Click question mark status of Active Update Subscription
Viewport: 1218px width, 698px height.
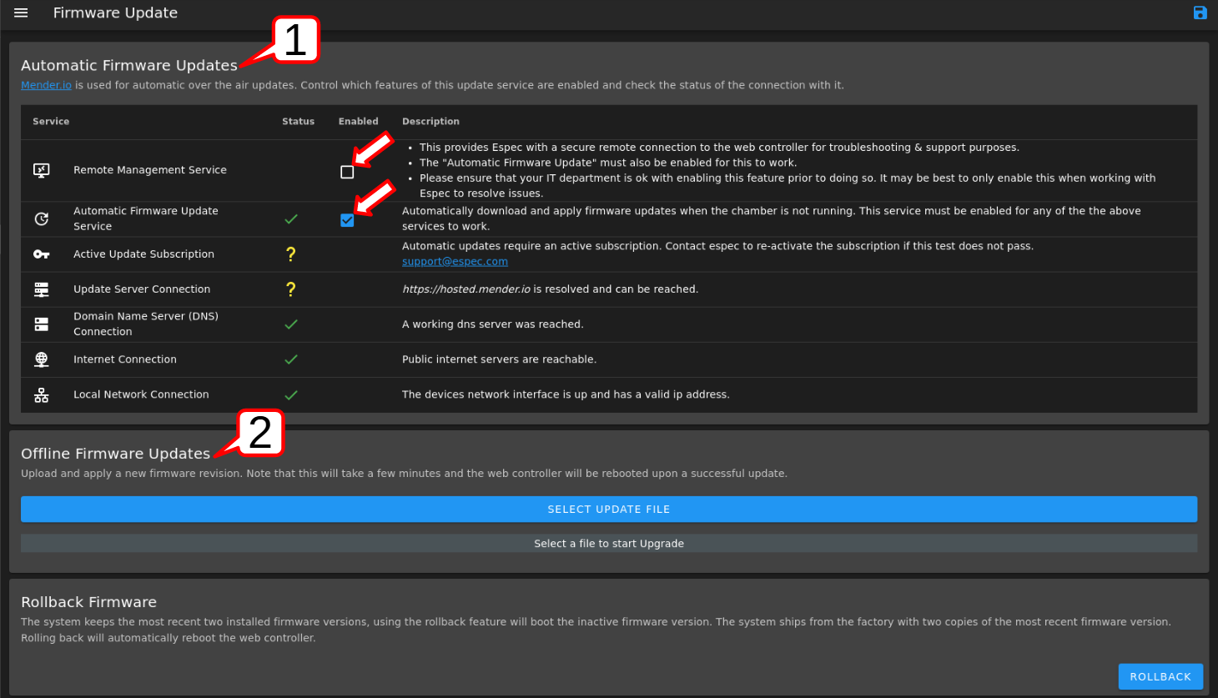click(290, 254)
